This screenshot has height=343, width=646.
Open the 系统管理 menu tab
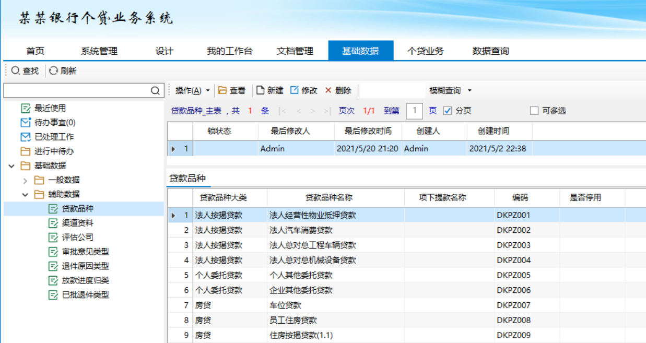click(x=99, y=51)
